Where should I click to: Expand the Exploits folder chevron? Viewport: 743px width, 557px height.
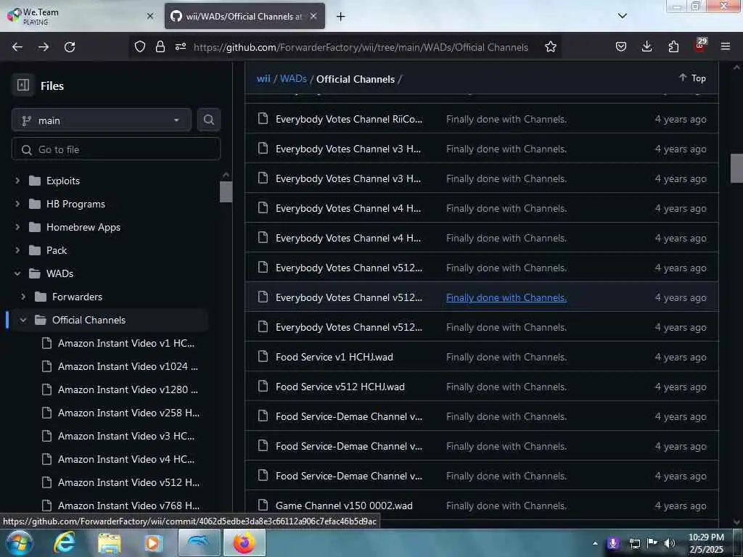(17, 181)
